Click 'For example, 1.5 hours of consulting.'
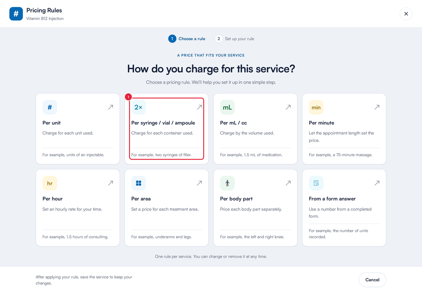The height and width of the screenshot is (293, 422). click(x=75, y=237)
